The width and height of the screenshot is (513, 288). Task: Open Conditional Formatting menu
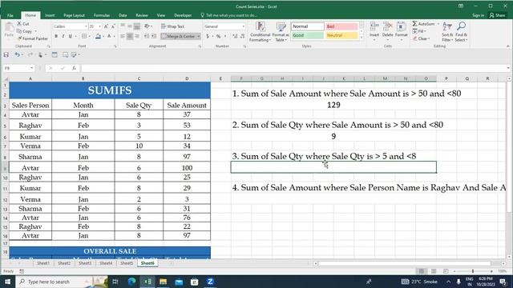pos(260,32)
